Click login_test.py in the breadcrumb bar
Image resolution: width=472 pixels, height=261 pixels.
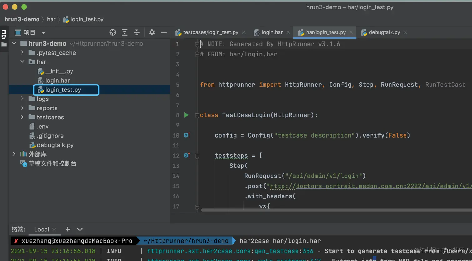click(83, 19)
